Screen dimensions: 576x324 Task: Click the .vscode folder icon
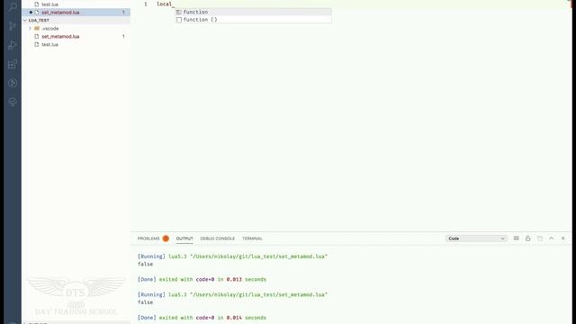tap(37, 28)
